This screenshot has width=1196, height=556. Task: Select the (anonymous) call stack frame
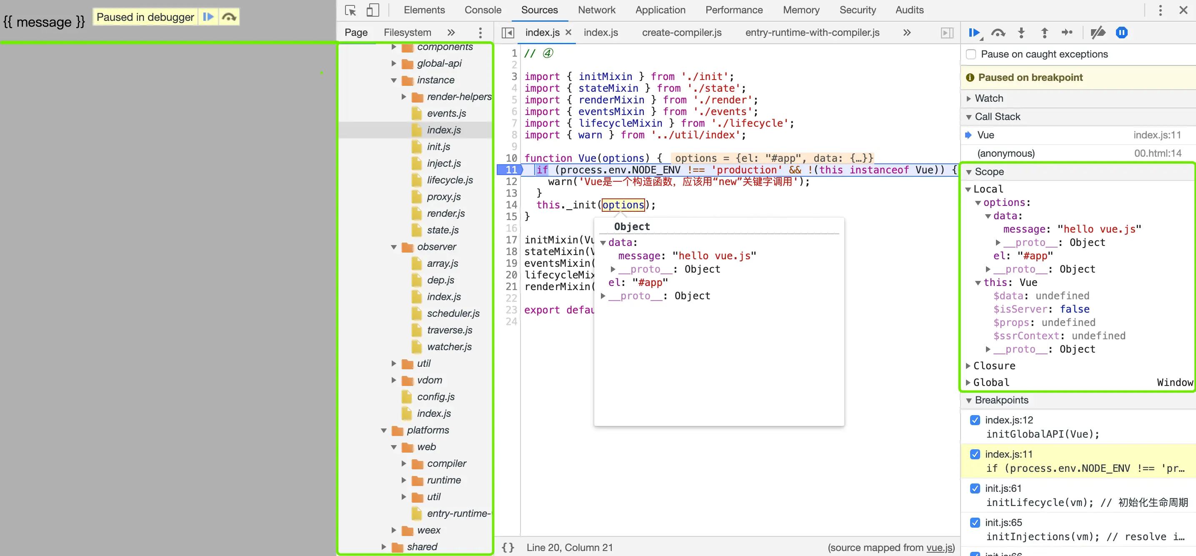click(x=1006, y=153)
